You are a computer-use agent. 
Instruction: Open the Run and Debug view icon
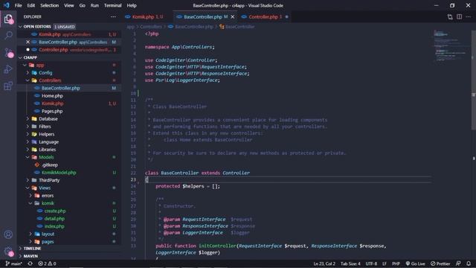tap(8, 69)
